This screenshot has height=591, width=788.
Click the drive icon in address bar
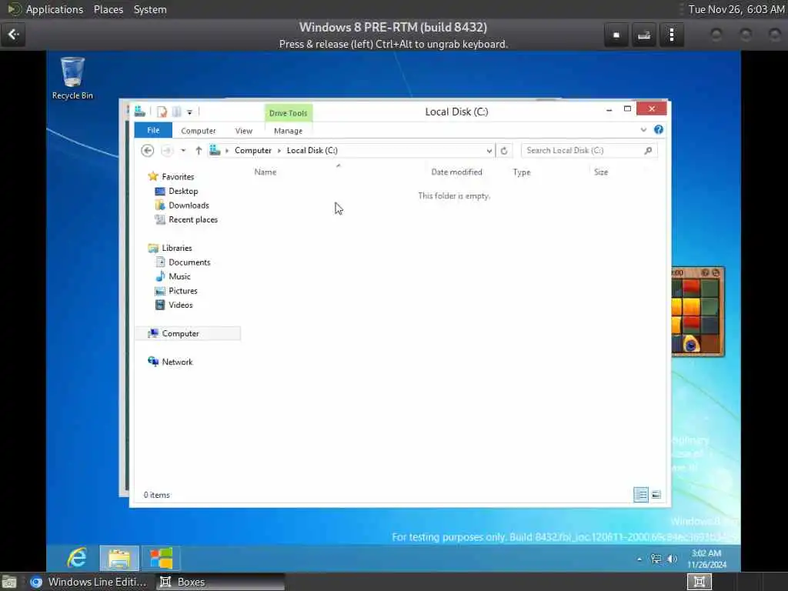point(215,150)
